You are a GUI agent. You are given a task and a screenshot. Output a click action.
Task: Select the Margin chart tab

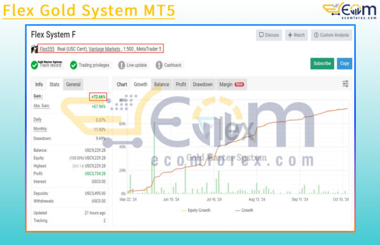click(231, 84)
